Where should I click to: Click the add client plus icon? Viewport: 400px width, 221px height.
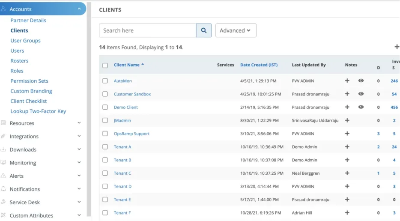pyautogui.click(x=397, y=47)
